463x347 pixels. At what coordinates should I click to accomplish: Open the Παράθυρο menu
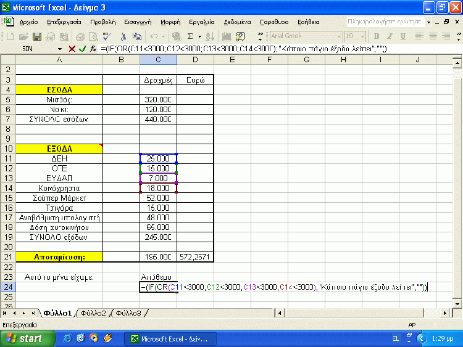tap(274, 22)
